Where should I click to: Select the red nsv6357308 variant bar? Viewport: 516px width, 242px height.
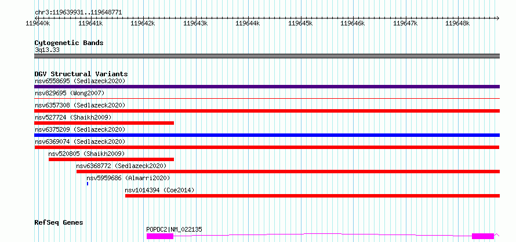[267, 111]
